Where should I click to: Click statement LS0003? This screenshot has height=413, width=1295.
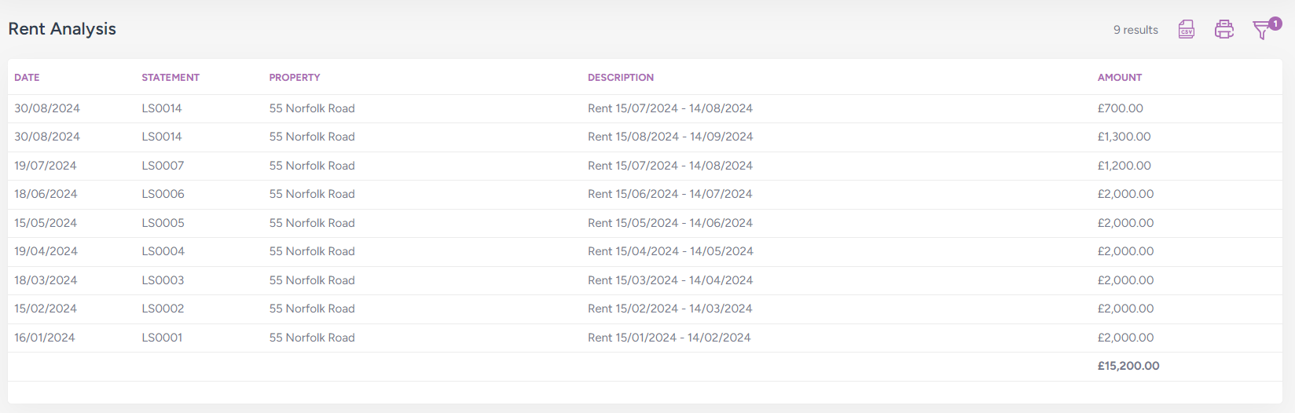click(163, 280)
